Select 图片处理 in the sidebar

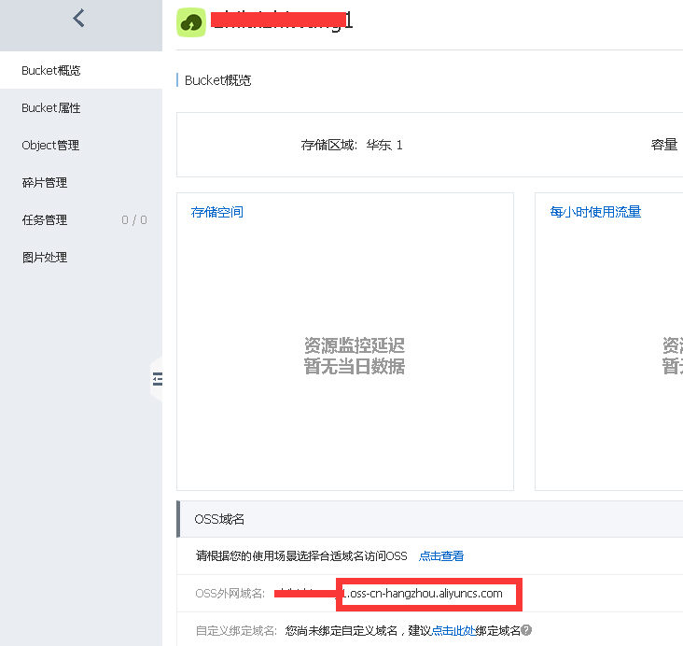pyautogui.click(x=81, y=258)
